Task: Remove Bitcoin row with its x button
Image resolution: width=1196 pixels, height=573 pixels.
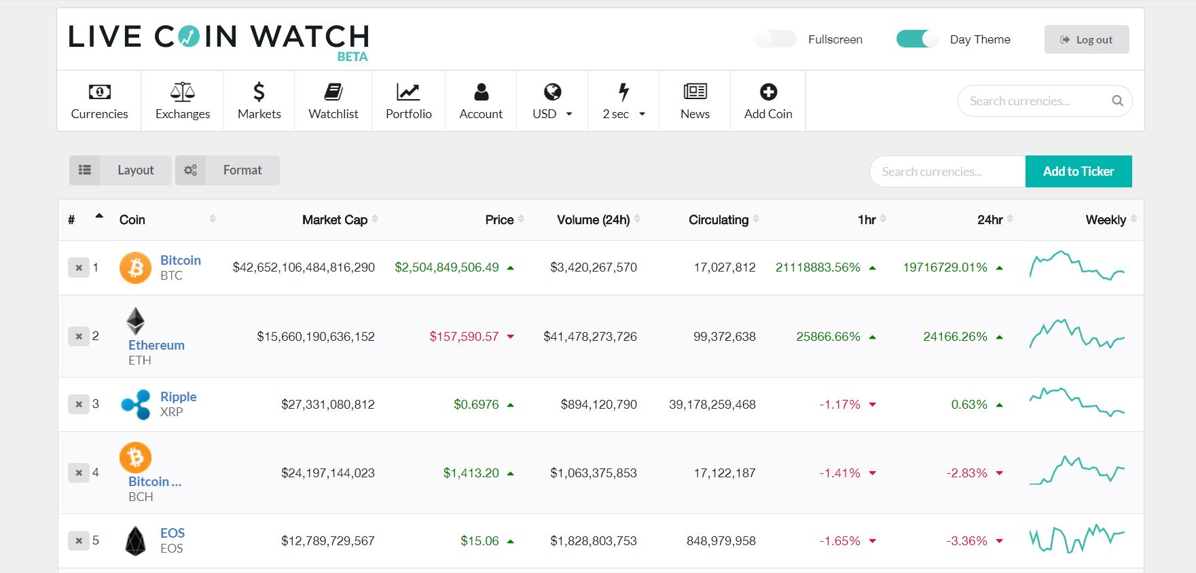Action: click(x=79, y=267)
